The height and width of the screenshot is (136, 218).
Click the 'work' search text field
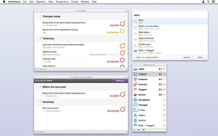(x=169, y=15)
